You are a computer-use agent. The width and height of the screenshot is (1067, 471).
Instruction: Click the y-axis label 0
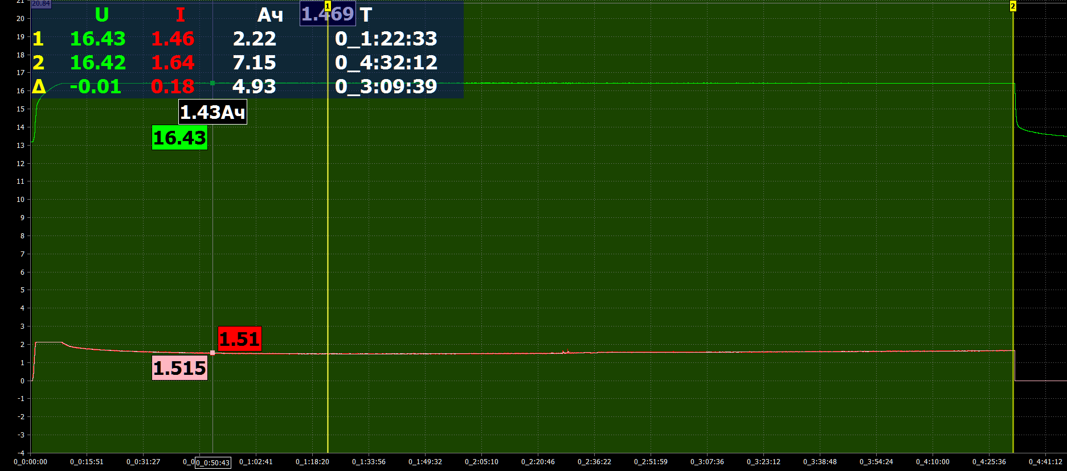point(23,381)
